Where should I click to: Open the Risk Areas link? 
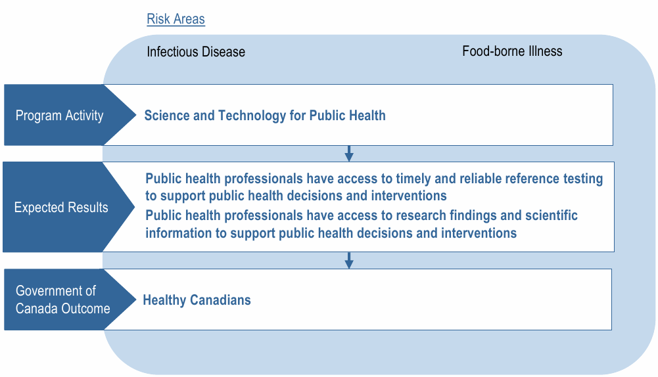[176, 19]
